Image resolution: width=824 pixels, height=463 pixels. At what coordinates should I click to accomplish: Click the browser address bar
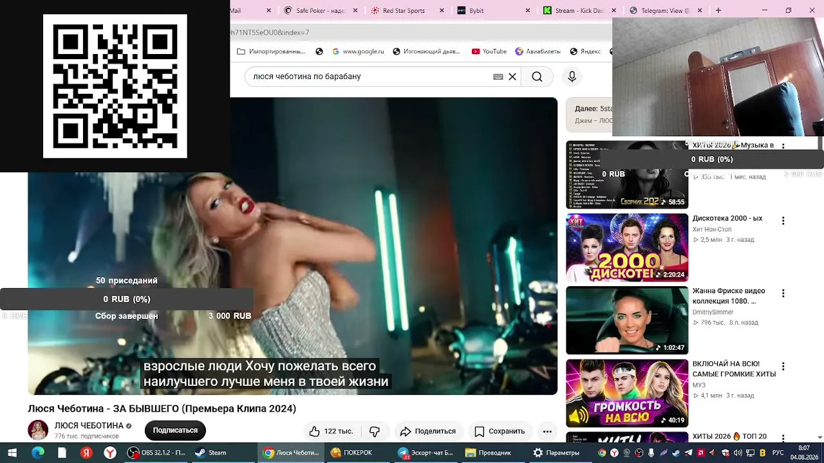coord(422,32)
